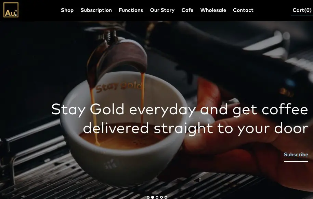Switch to the third carousel slide dot
The image size is (313, 199).
(157, 197)
